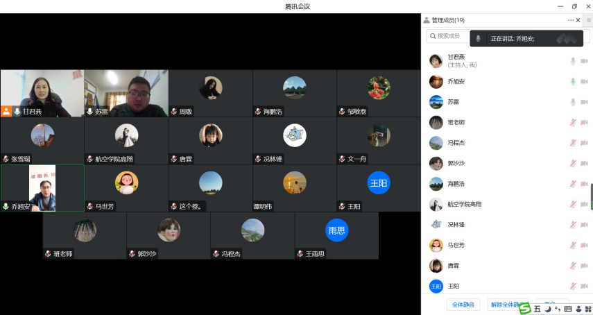Click the orange host badge on 甘君燕's tile
Viewport: 593px width, 315px height.
coord(6,111)
